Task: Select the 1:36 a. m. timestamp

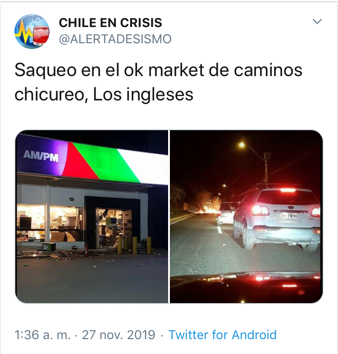Action: 43,335
